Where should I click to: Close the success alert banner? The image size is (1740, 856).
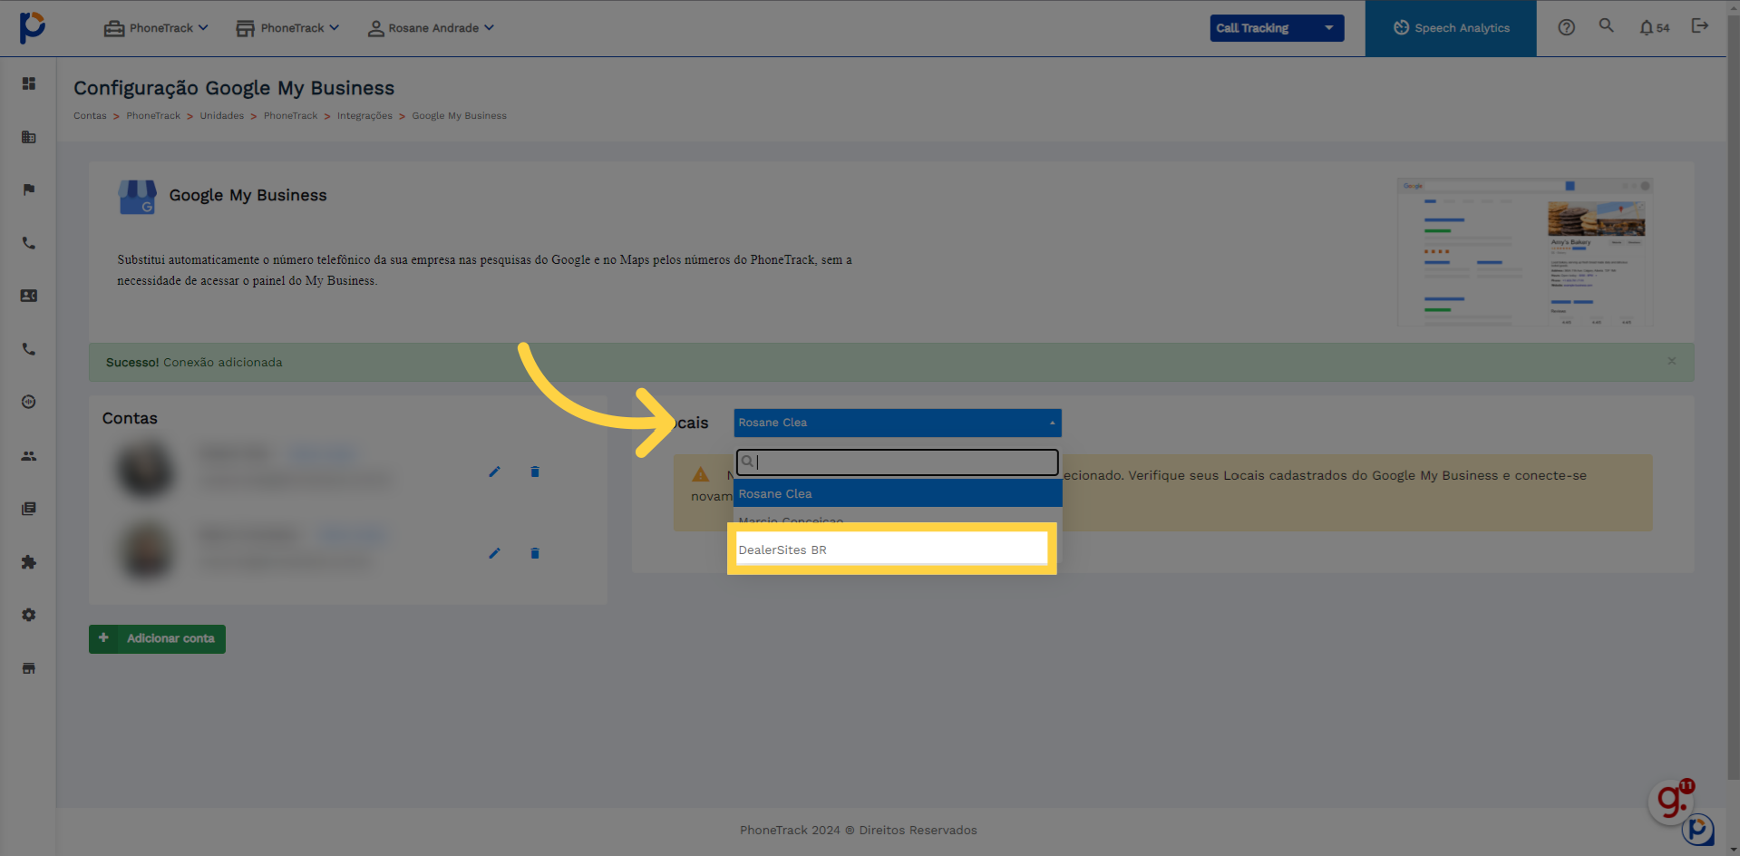1671,361
